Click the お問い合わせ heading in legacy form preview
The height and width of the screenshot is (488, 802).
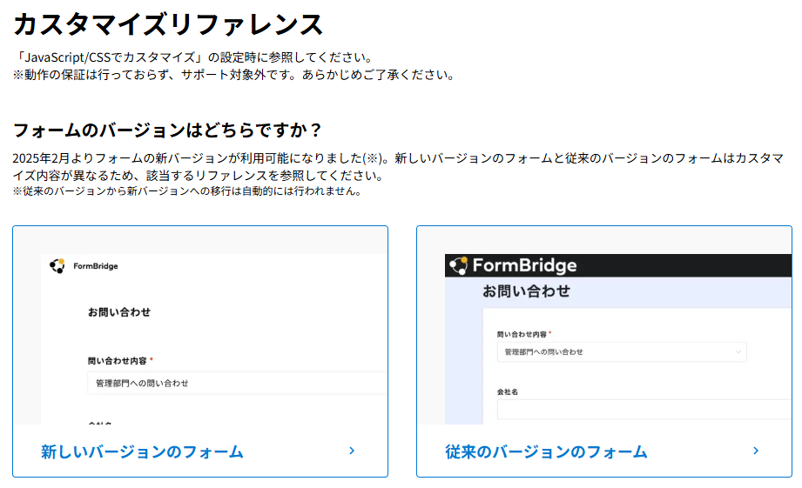tap(526, 291)
